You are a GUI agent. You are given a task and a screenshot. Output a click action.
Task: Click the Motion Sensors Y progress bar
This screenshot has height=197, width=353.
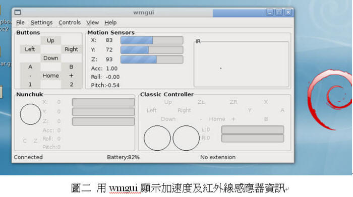(x=152, y=50)
